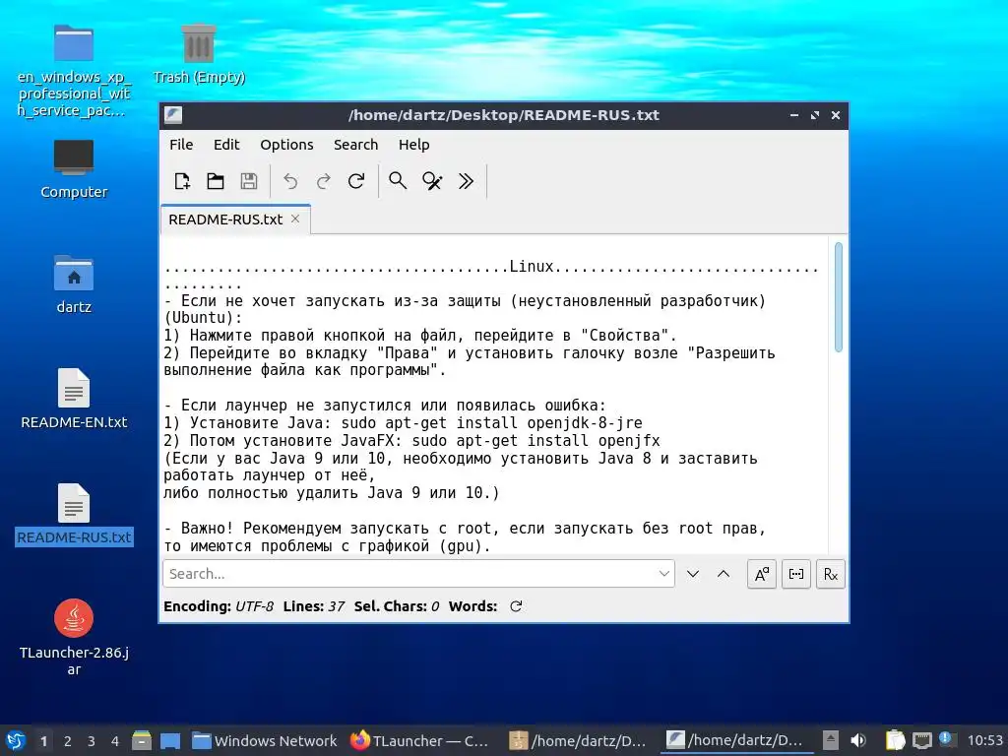1008x756 pixels.
Task: Open the volume control tray icon
Action: point(858,740)
